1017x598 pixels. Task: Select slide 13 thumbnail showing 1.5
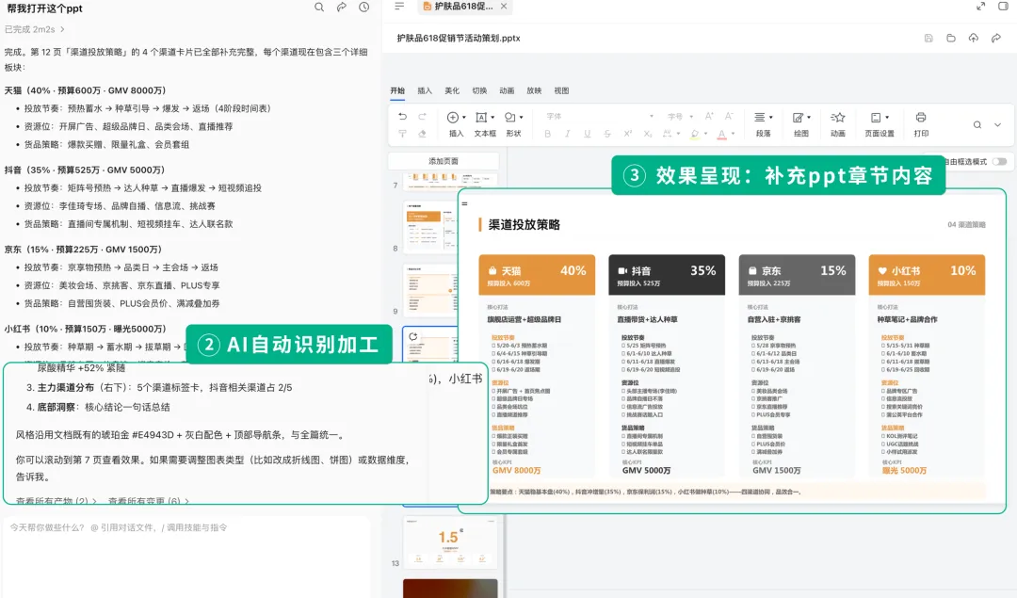(450, 542)
